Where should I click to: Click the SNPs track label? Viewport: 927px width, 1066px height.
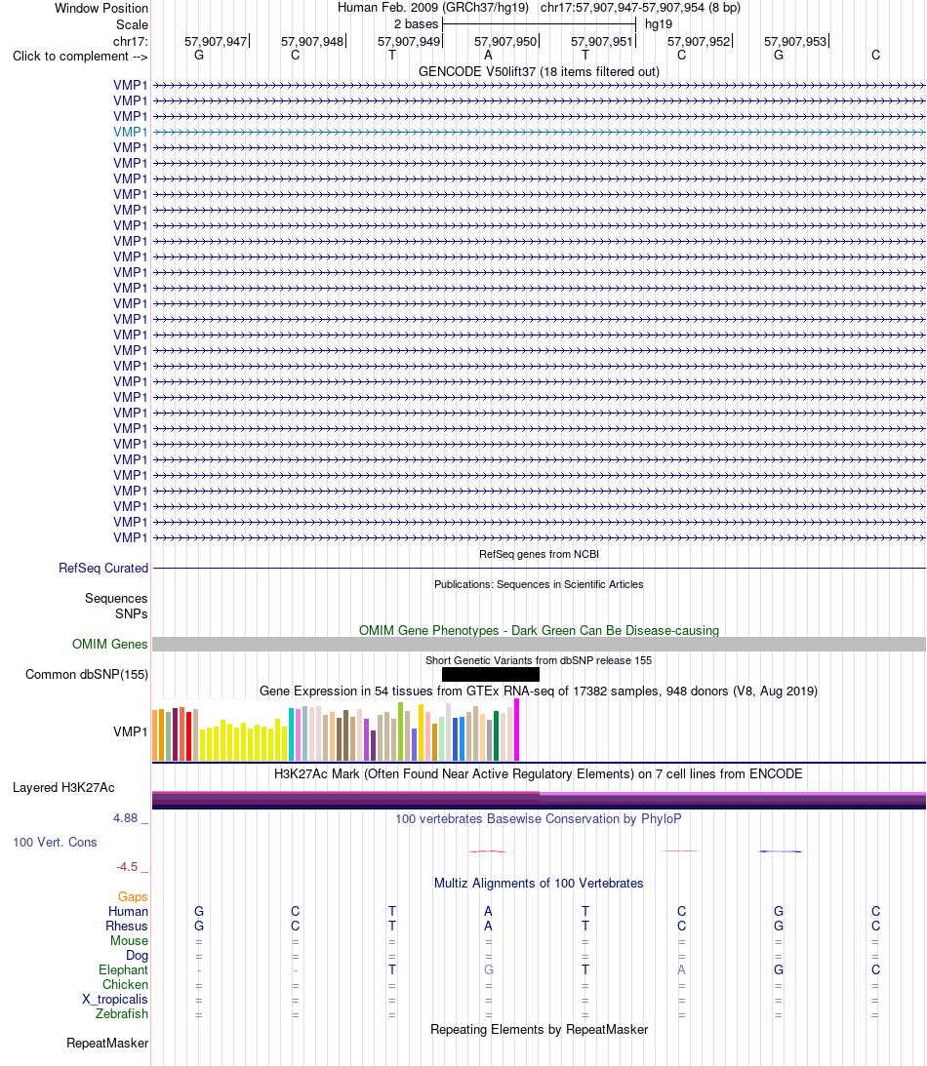pos(131,613)
